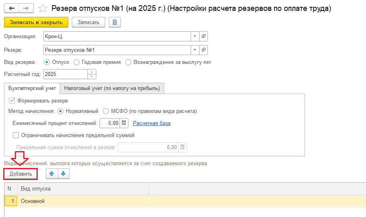
Task: Move selected row down with blue arrow
Action: coord(64,174)
